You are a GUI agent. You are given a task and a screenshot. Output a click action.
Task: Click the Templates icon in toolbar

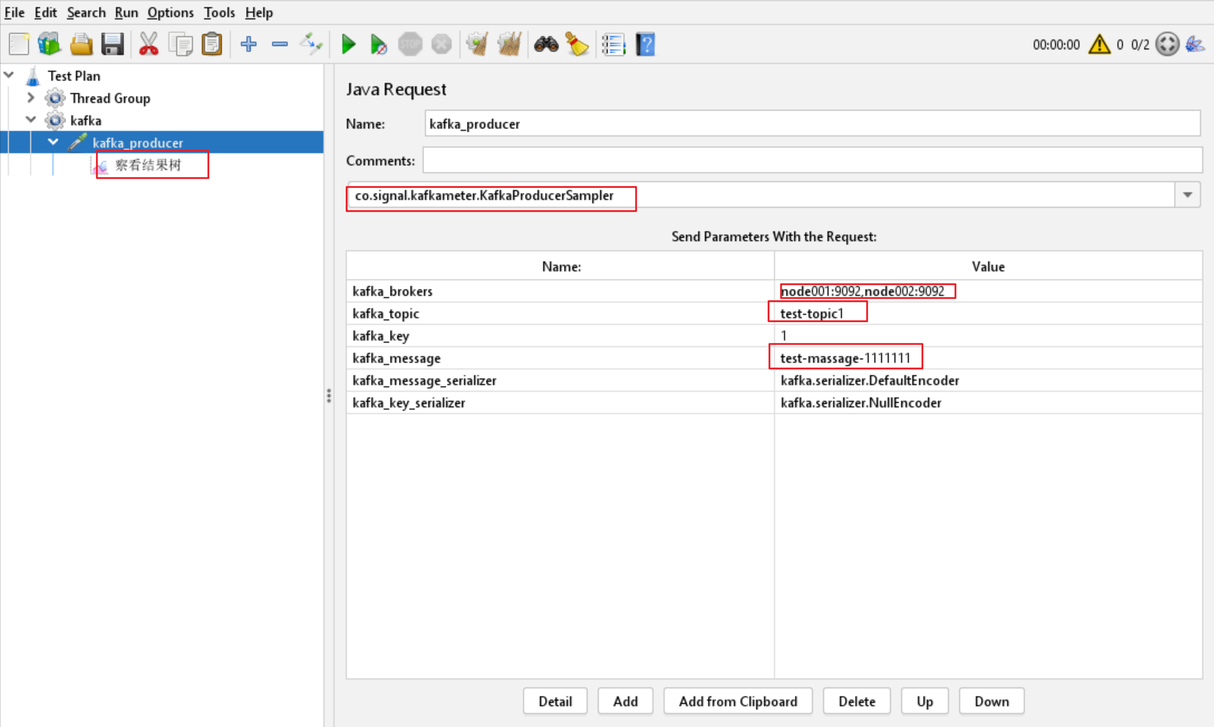coord(49,45)
